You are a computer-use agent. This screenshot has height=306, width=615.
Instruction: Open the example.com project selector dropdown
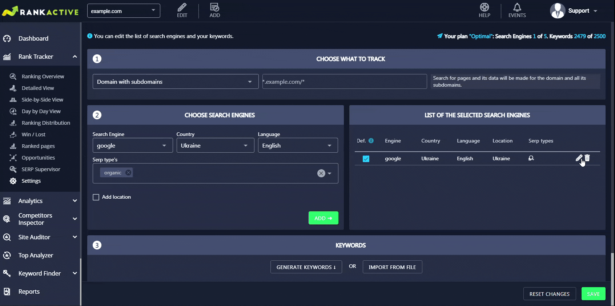point(124,11)
